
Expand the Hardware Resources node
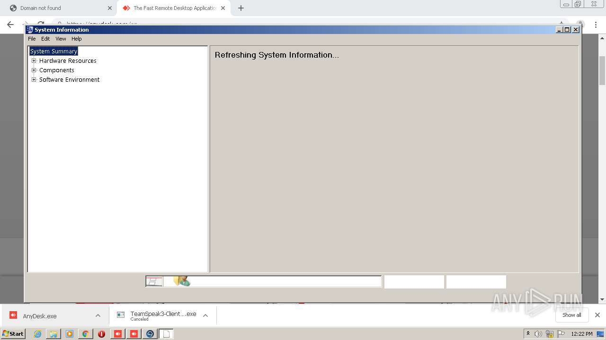(34, 60)
